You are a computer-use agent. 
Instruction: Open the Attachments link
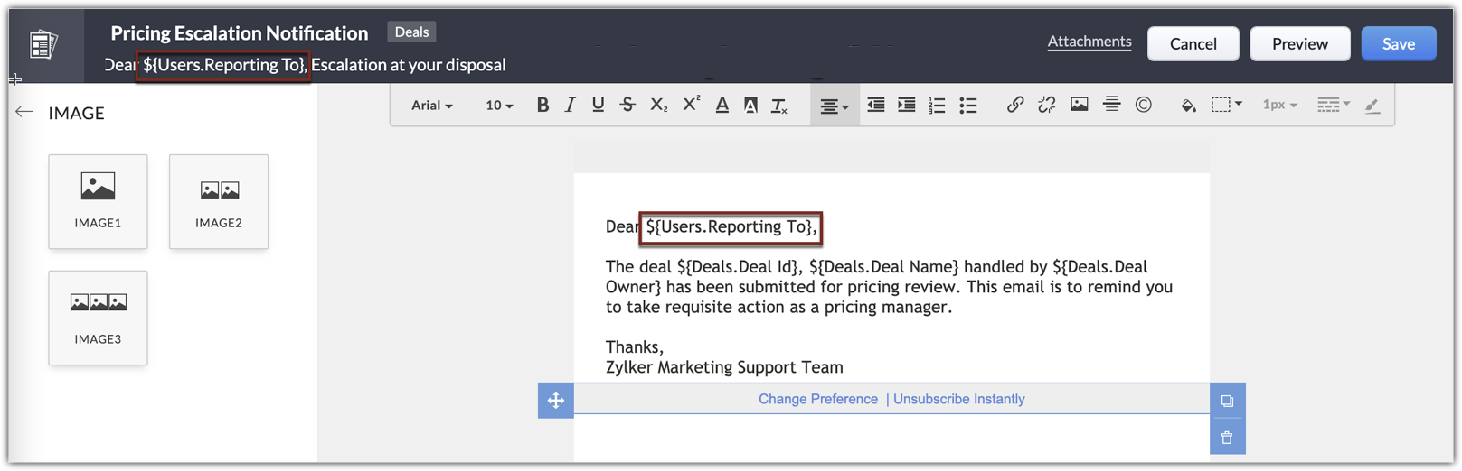1089,42
